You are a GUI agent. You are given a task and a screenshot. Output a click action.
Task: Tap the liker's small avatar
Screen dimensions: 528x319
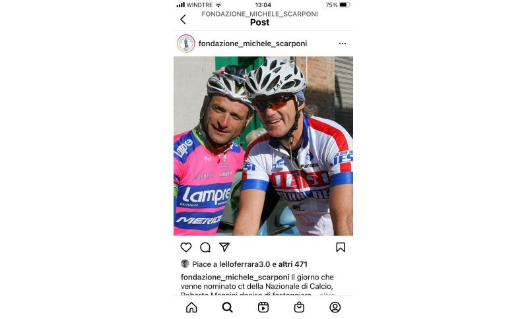pos(185,264)
